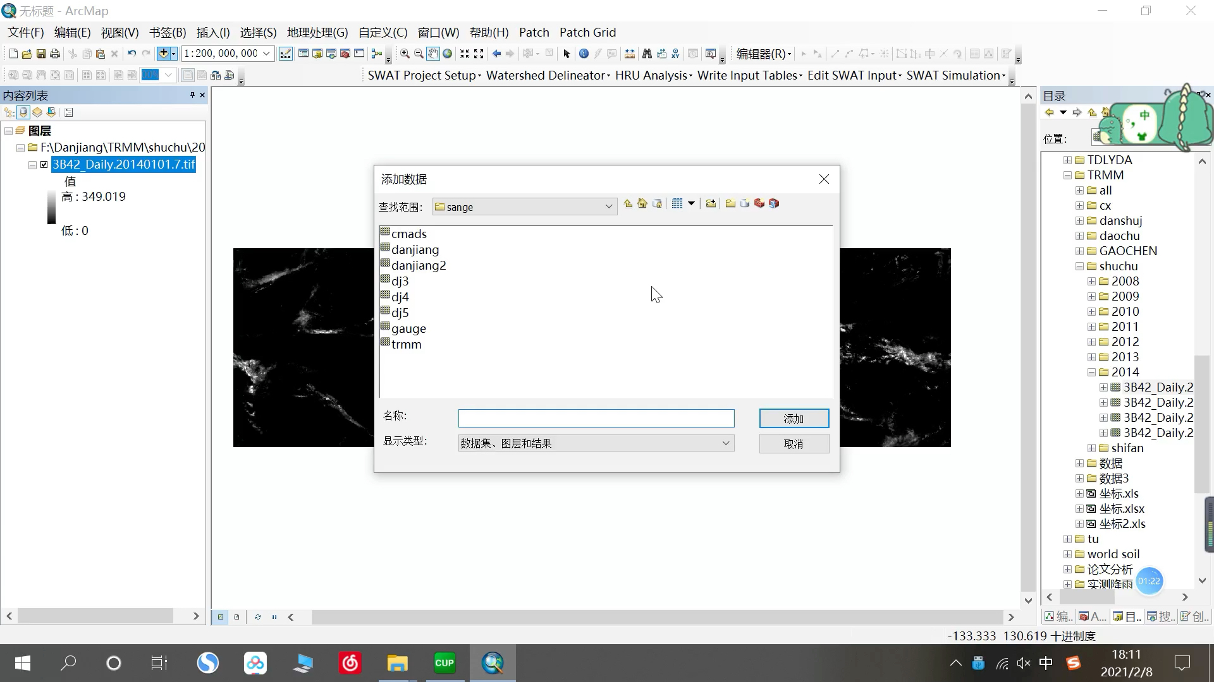Screen dimensions: 1214x682
Task: Click inside the 名称 text field
Action: click(x=594, y=418)
